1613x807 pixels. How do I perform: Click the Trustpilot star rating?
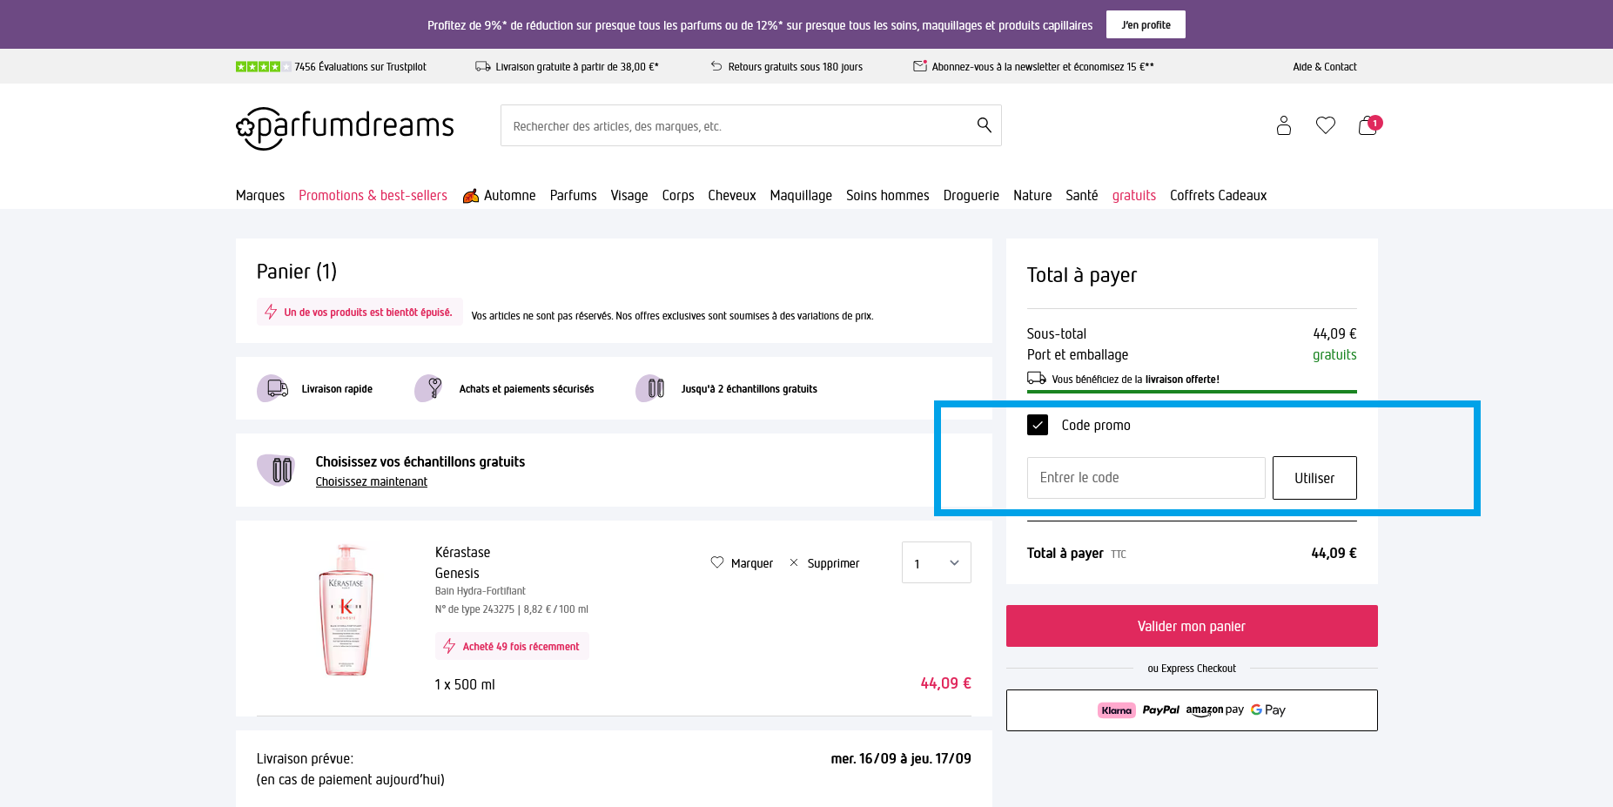(x=263, y=67)
